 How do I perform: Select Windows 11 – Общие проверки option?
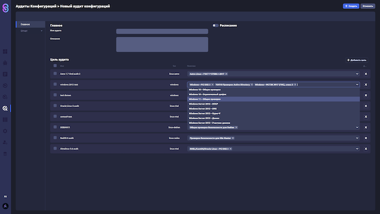(x=274, y=99)
